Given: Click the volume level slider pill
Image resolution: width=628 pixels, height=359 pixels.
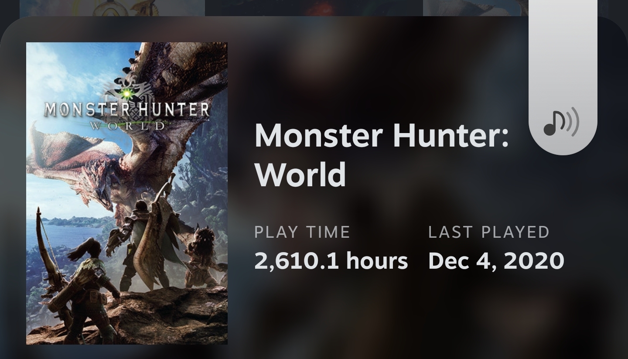Looking at the screenshot, I should [x=563, y=77].
